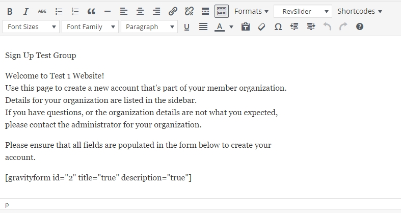The image size is (401, 213).
Task: Click the keyboard shortcuts help button
Action: pos(360,26)
